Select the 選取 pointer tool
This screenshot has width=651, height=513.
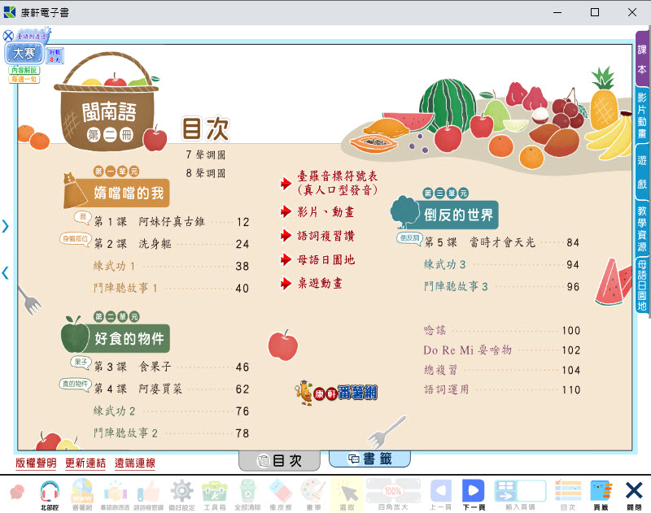coord(347,495)
